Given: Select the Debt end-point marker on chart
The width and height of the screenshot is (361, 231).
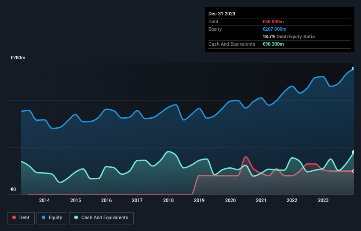Looking at the screenshot, I should coord(353,171).
